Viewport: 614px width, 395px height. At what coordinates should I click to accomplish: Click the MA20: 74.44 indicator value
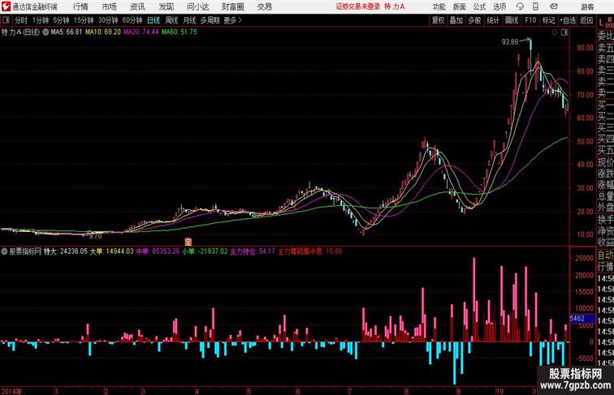pos(141,32)
